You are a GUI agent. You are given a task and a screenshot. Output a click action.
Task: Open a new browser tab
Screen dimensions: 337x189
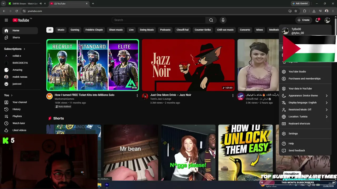point(93,4)
